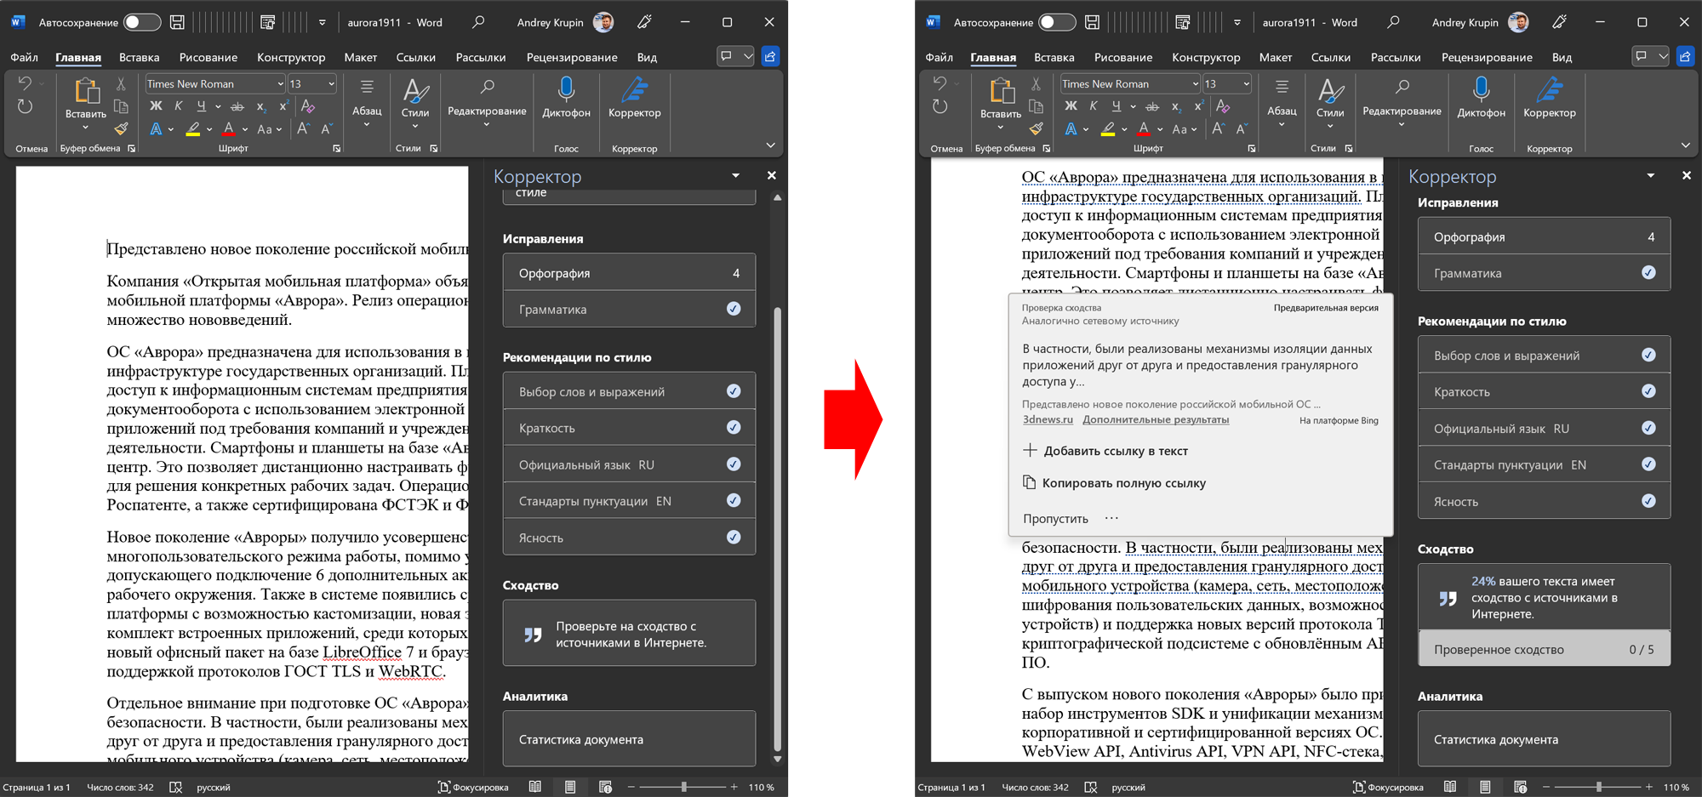Viewport: 1702px width, 797px height.
Task: Apply strikethrough in left window ribbon
Action: (x=237, y=106)
